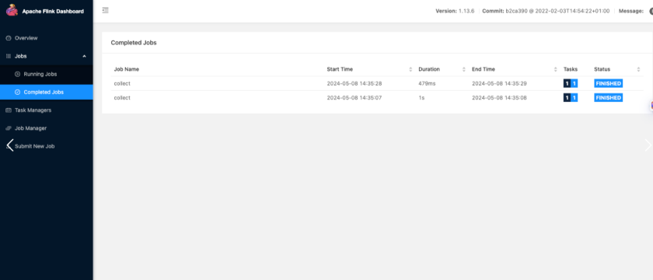653x280 pixels.
Task: Click FINISHED badge of the 1s job
Action: [x=609, y=98]
